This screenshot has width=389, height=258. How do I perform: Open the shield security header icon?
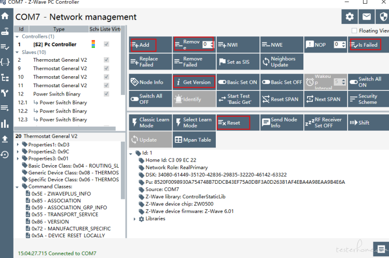click(x=383, y=17)
